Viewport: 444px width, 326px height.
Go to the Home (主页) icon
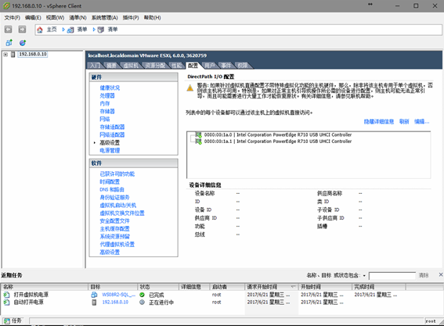tap(40, 30)
